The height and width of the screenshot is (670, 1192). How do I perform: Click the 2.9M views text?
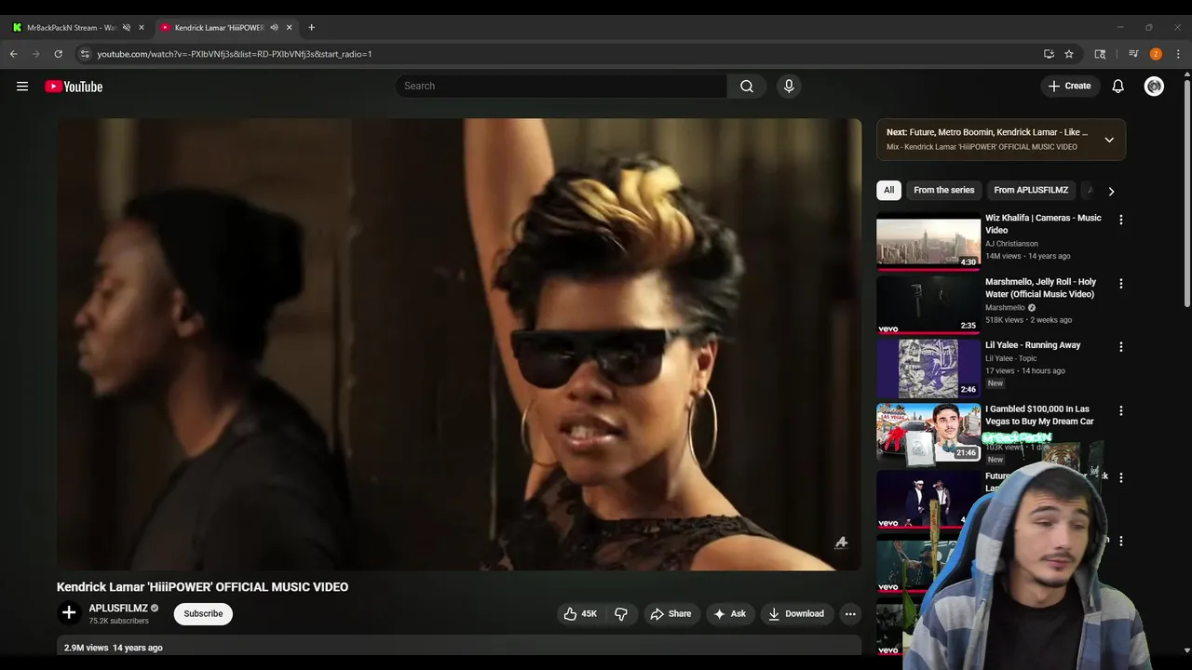point(87,648)
